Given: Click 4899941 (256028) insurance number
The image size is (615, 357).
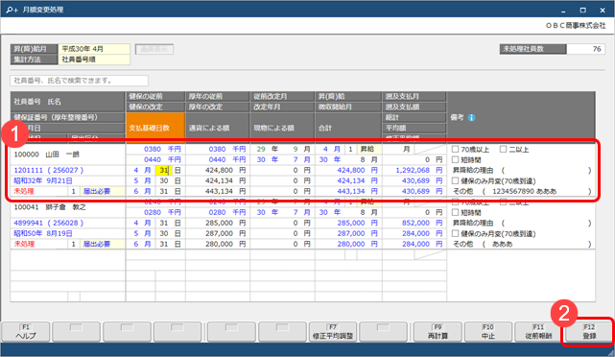Looking at the screenshot, I should tap(49, 223).
